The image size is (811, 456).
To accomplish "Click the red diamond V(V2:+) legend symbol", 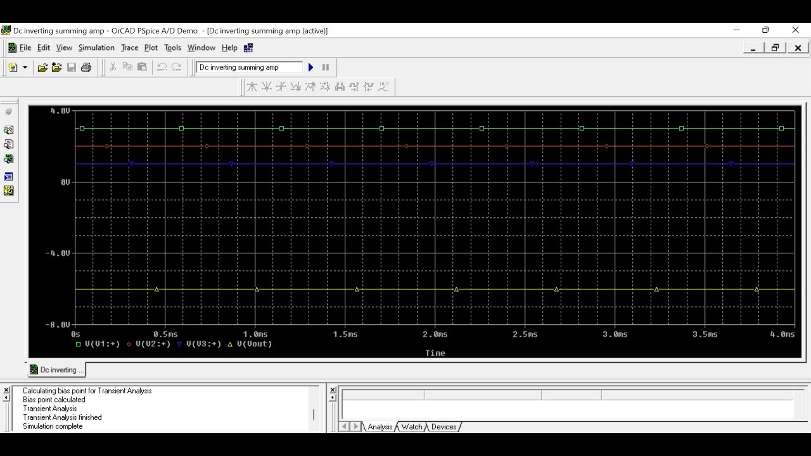I will [129, 344].
